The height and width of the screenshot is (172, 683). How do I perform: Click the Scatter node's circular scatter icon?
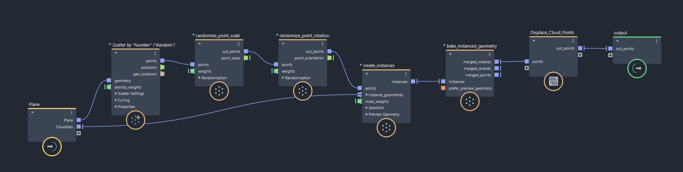pyautogui.click(x=135, y=120)
